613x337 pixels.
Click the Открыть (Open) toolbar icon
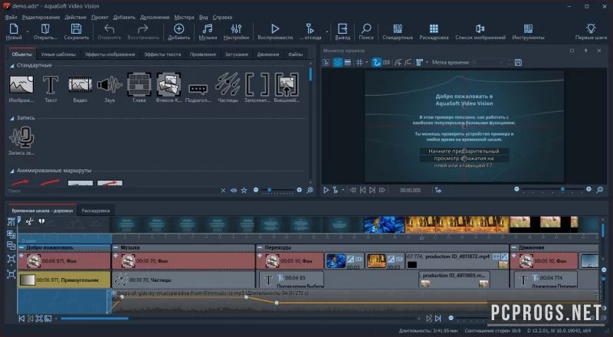click(x=45, y=31)
